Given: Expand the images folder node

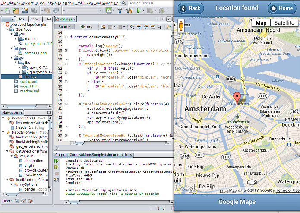Looking at the screenshot, I should [x=16, y=39].
